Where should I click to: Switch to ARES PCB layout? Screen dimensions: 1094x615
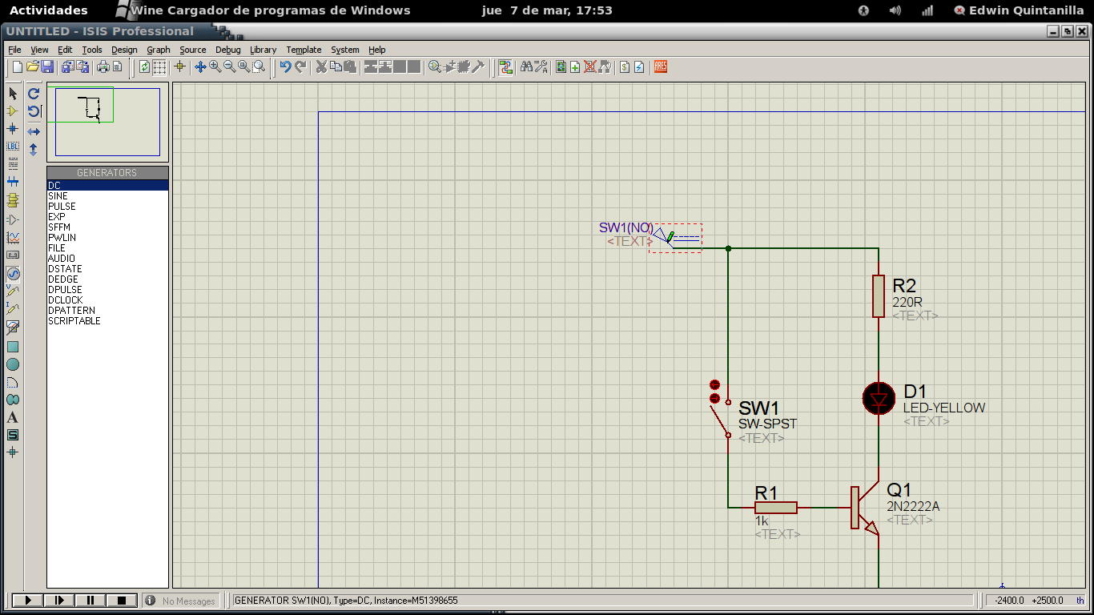point(660,67)
